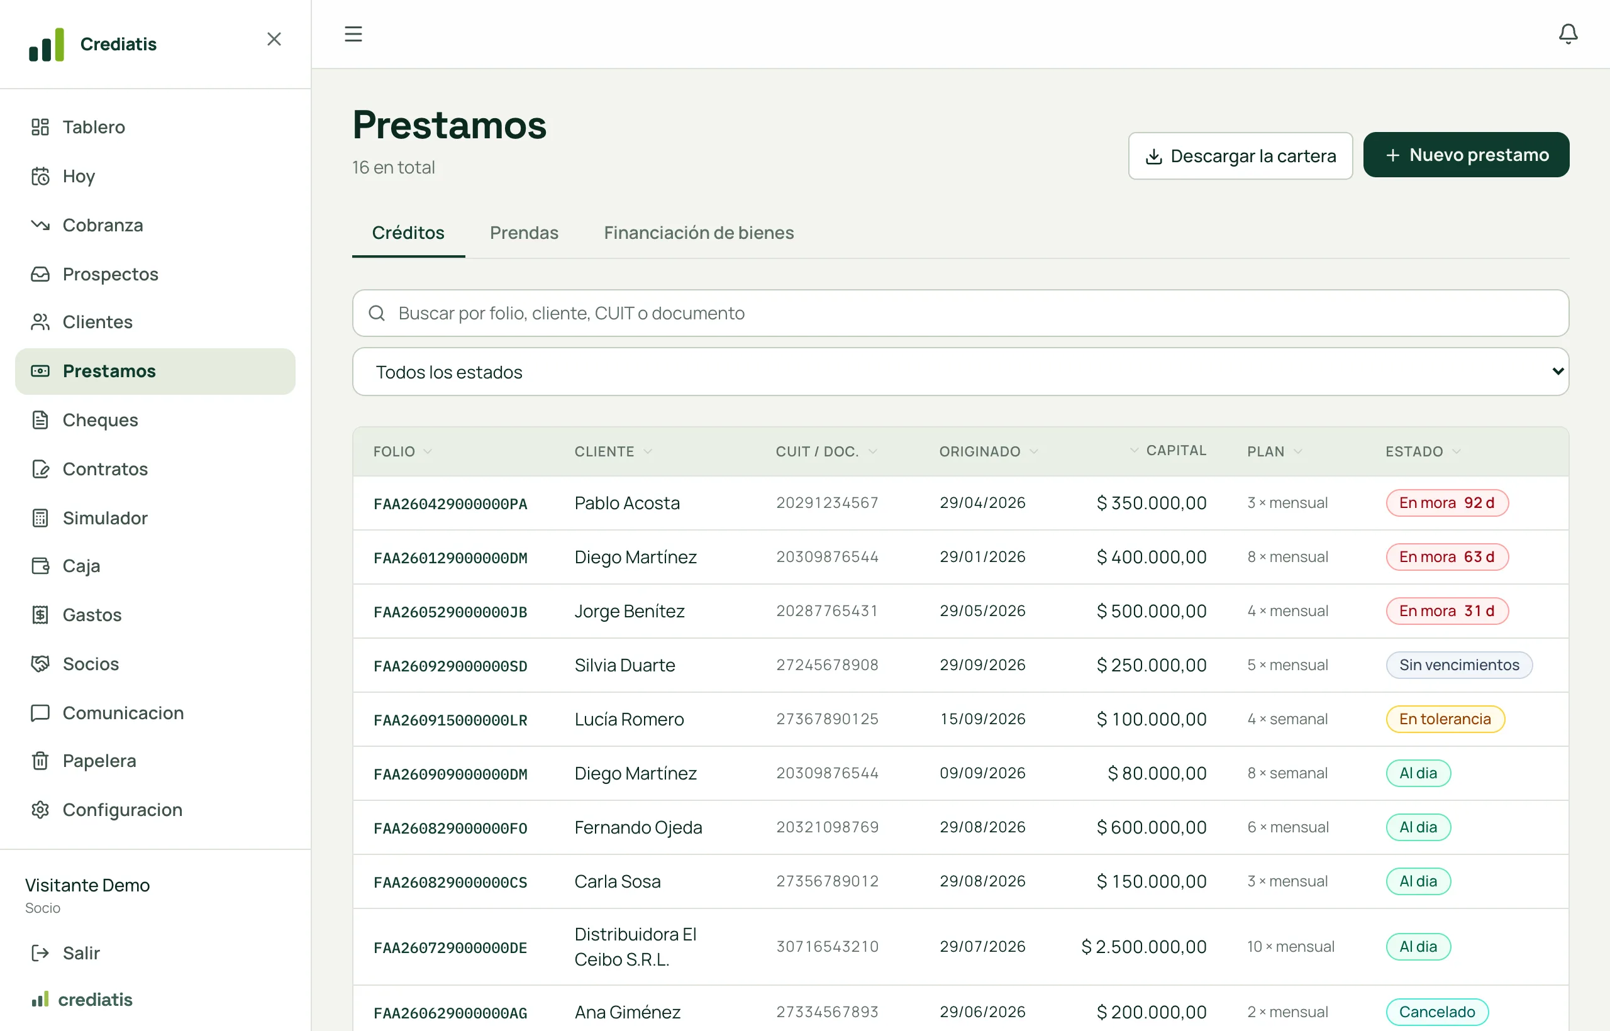Viewport: 1610px width, 1031px height.
Task: Switch to Financiación de bienes tab
Action: coord(699,233)
